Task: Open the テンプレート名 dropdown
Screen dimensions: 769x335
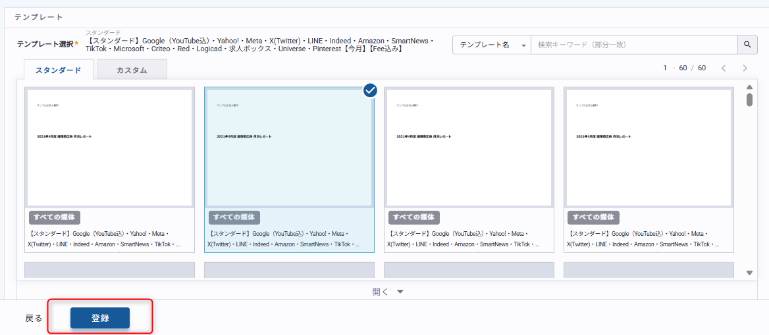Action: 491,45
